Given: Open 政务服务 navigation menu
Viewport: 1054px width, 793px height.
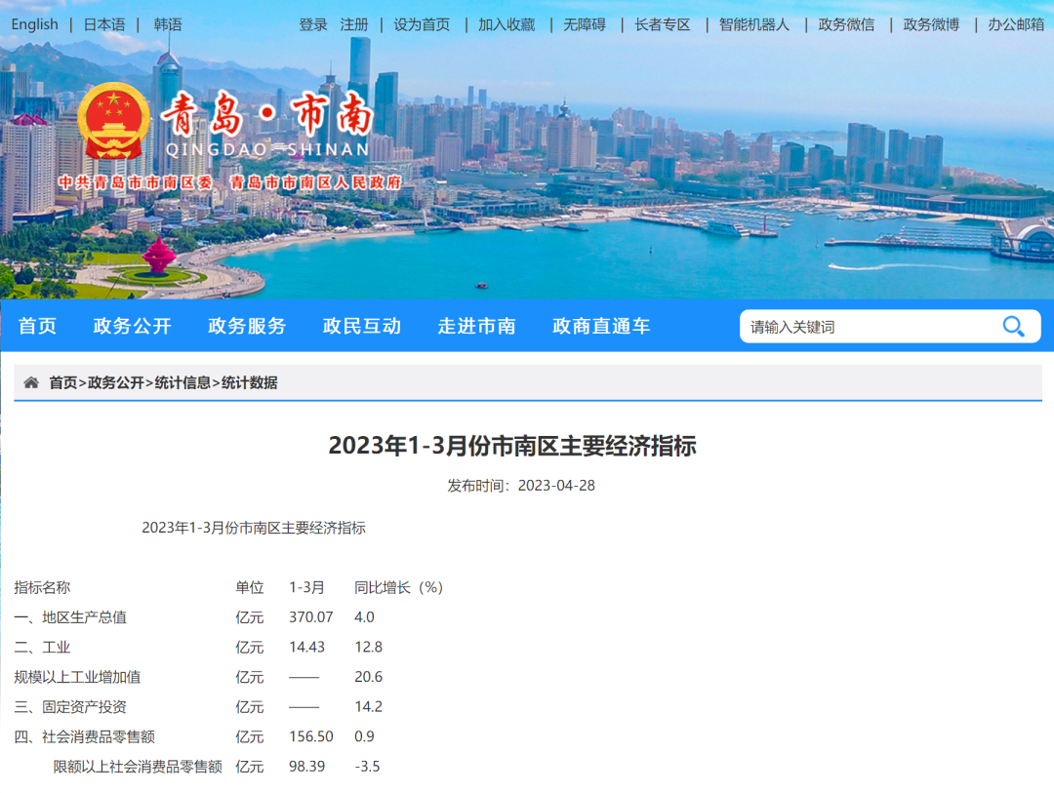Looking at the screenshot, I should click(247, 326).
